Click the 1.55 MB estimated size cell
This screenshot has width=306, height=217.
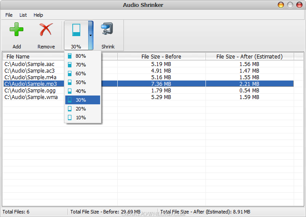pyautogui.click(x=250, y=77)
